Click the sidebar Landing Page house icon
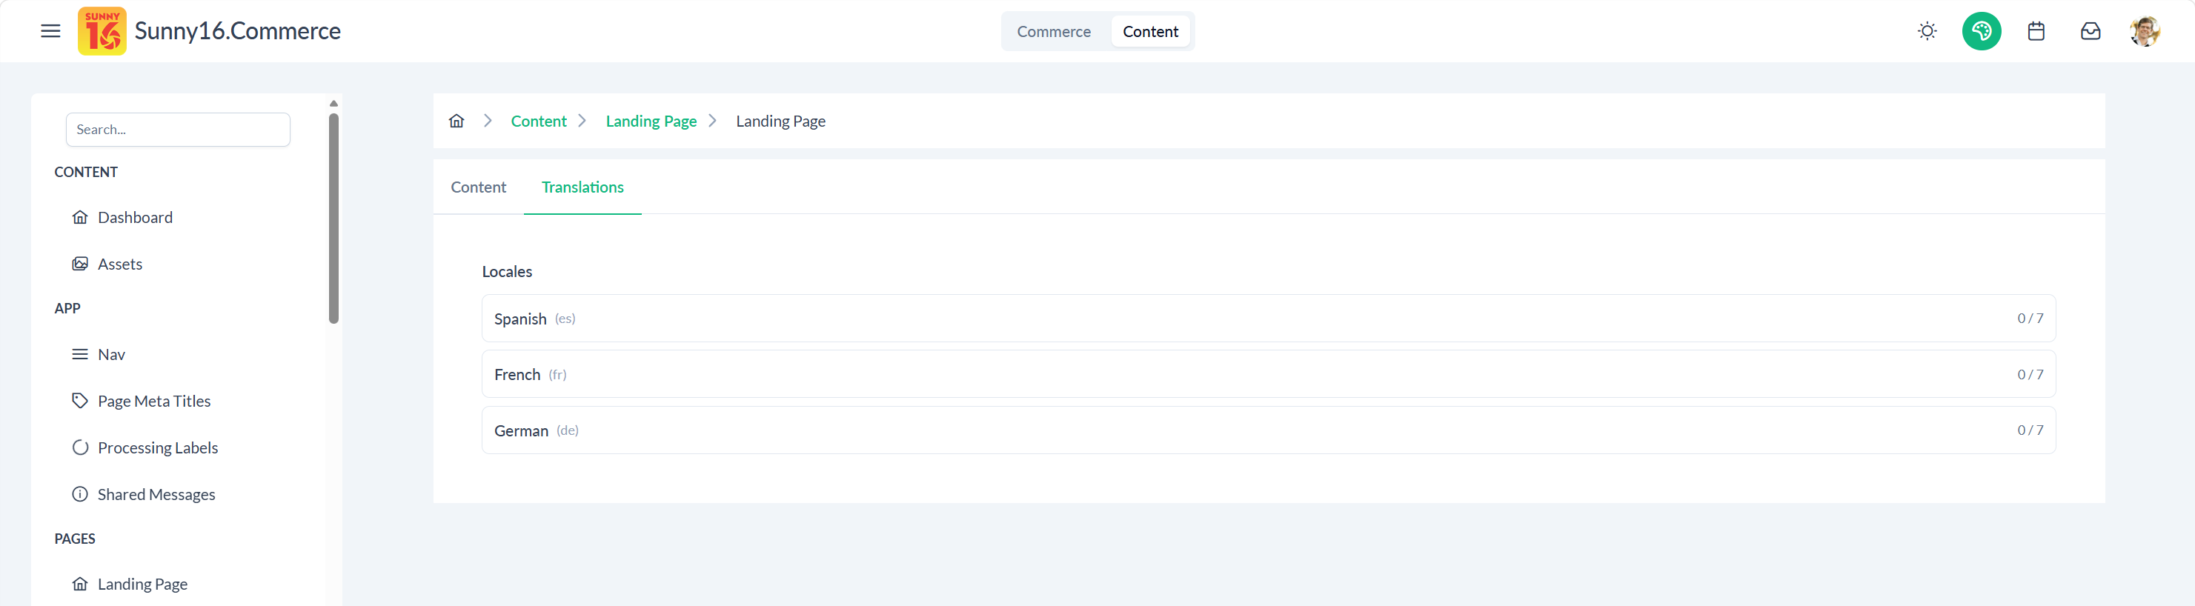 (80, 585)
